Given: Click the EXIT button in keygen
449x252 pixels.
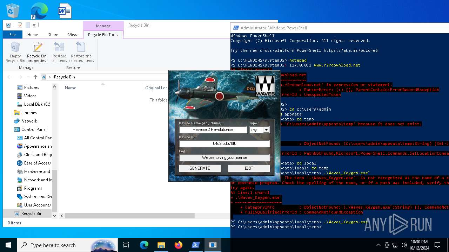Looking at the screenshot, I should [249, 168].
